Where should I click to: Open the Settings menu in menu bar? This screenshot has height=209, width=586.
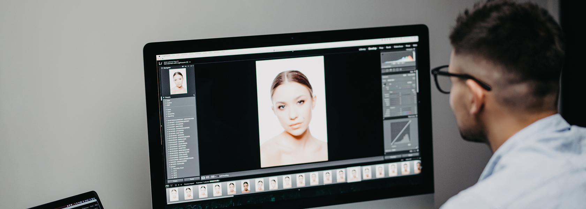198,54
